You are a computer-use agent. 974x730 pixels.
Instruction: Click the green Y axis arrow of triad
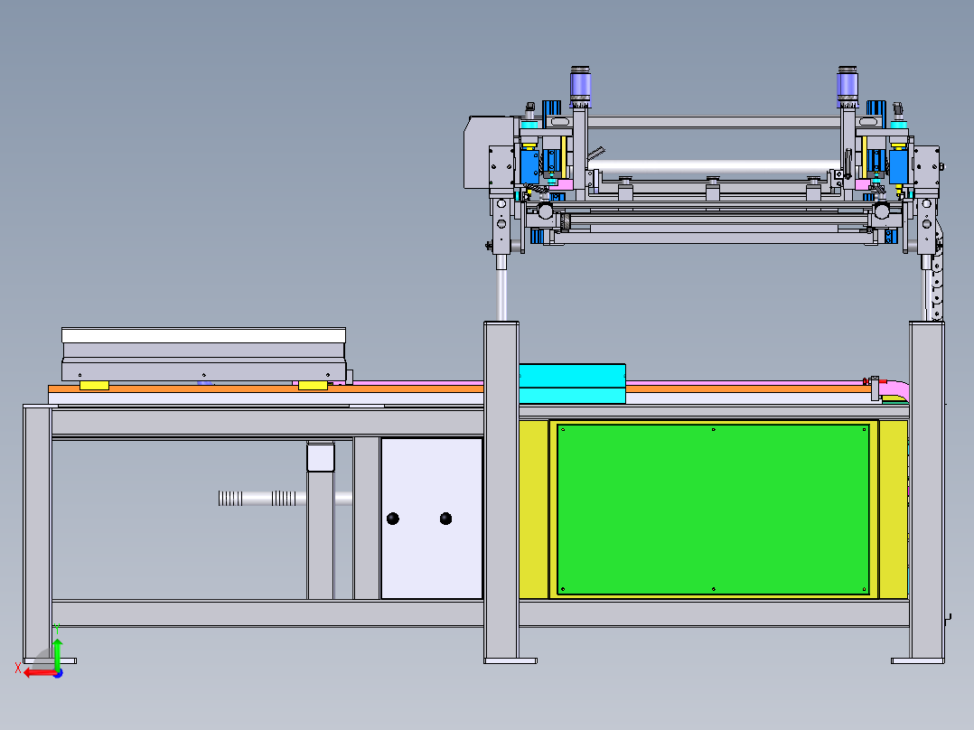click(57, 652)
